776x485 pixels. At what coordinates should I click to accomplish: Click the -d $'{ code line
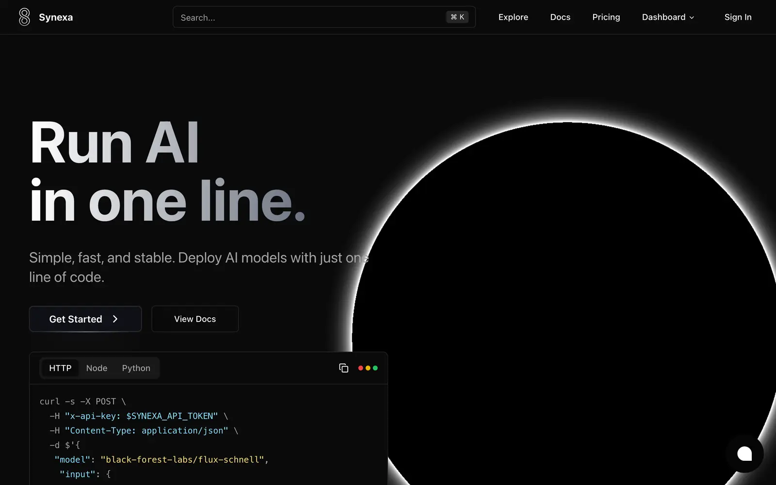[65, 445]
